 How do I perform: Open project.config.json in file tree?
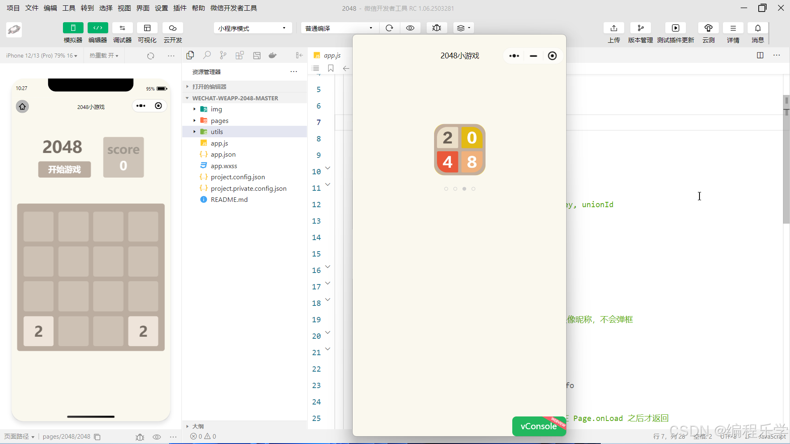pos(237,177)
